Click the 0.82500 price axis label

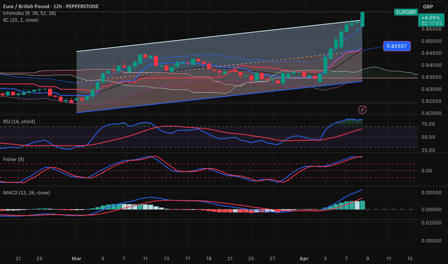(432, 101)
